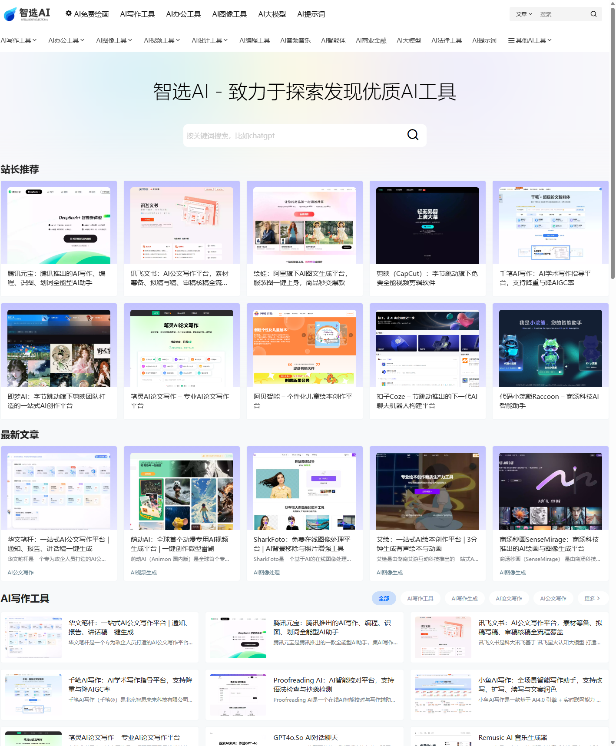Open the 讯飞文书 recommended card thumbnail
Viewport: 616px width, 746px height.
coord(182,225)
